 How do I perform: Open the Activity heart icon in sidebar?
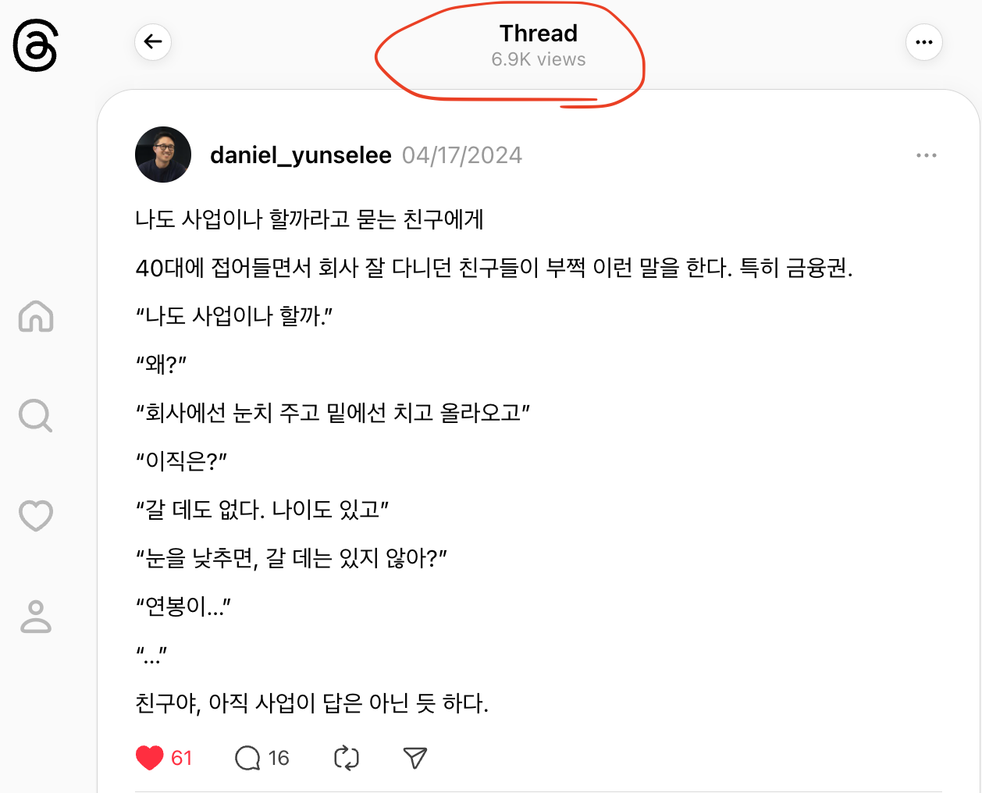point(36,516)
